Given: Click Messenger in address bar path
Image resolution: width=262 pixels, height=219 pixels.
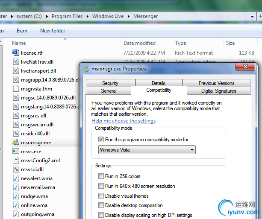Looking at the screenshot, I should coord(146,16).
